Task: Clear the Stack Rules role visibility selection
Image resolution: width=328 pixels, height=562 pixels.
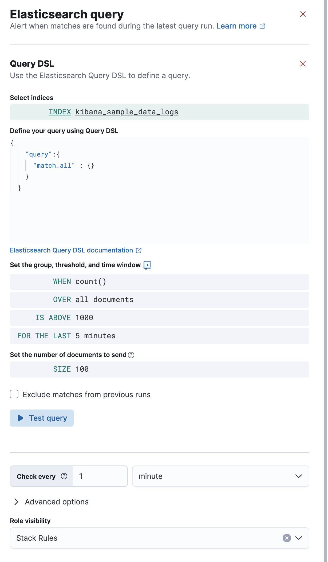Action: click(287, 538)
